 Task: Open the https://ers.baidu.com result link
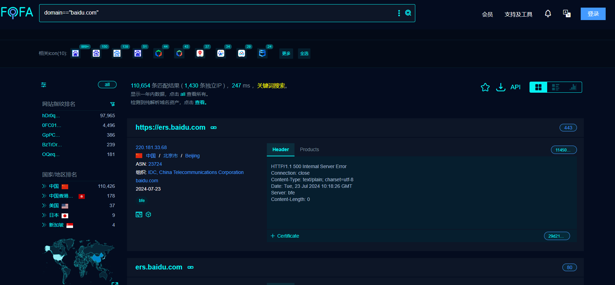(x=170, y=127)
